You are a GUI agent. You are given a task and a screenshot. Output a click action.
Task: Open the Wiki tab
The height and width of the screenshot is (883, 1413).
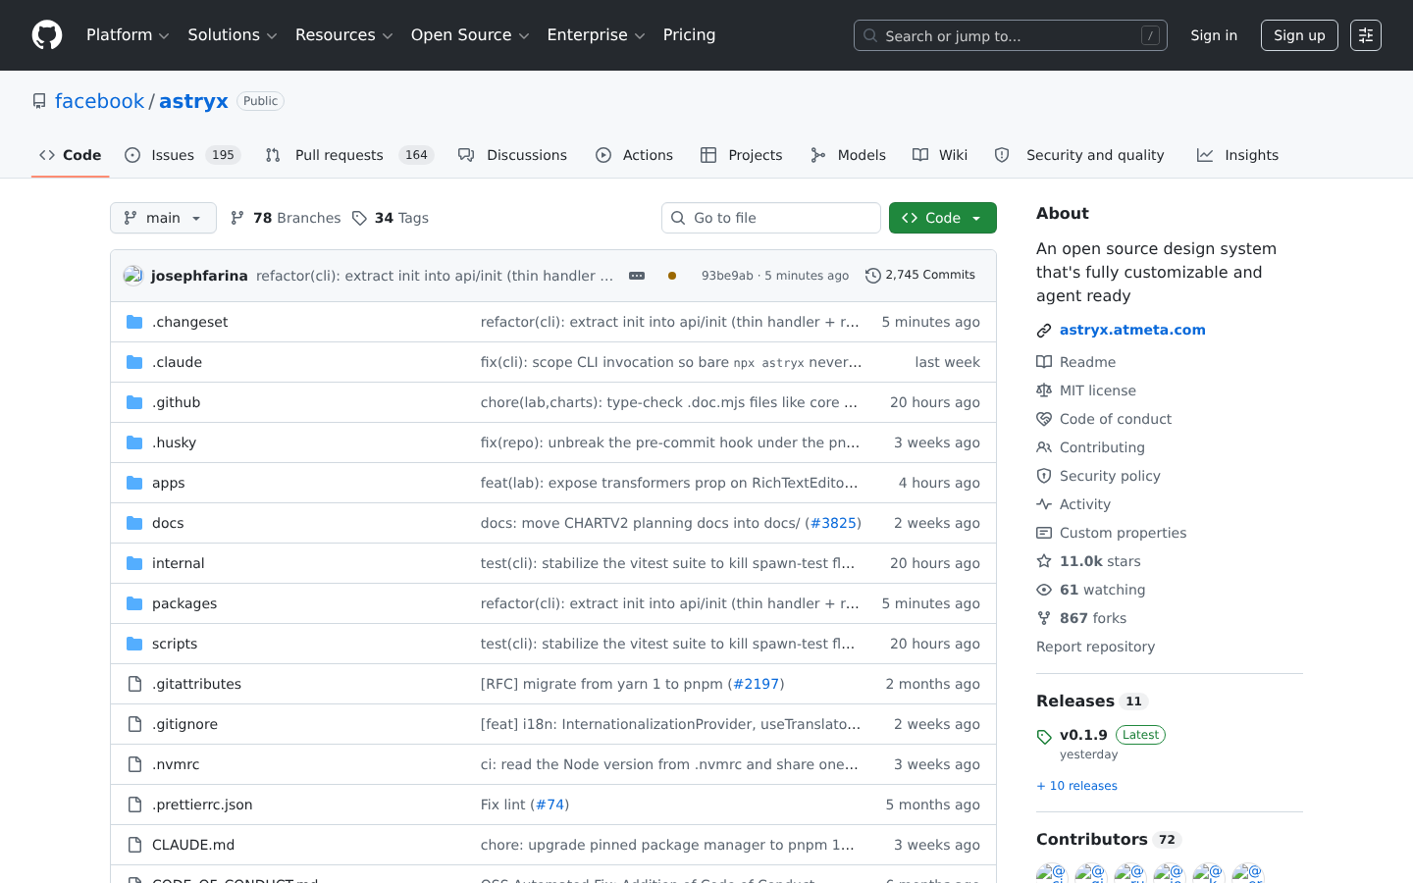click(x=940, y=155)
